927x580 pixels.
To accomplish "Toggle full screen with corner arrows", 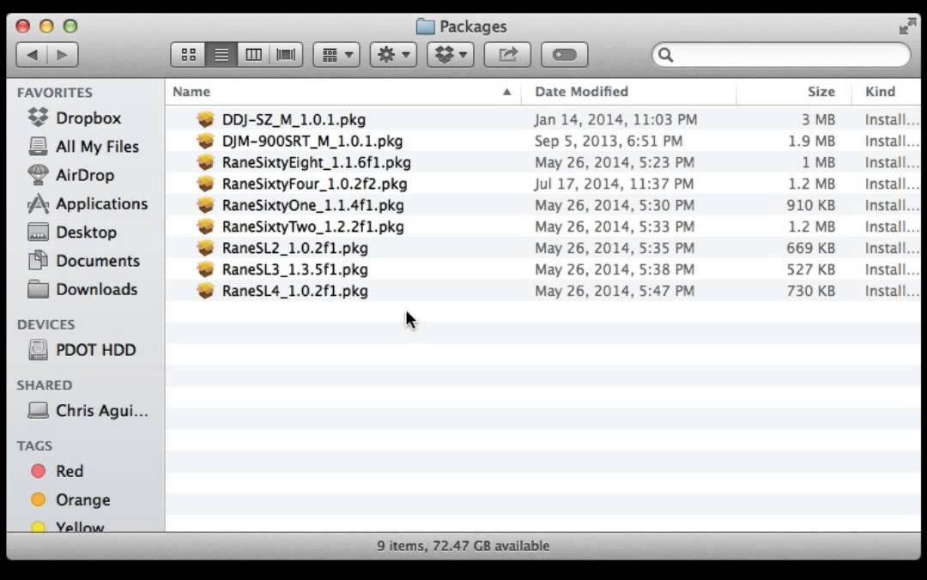I will [907, 26].
